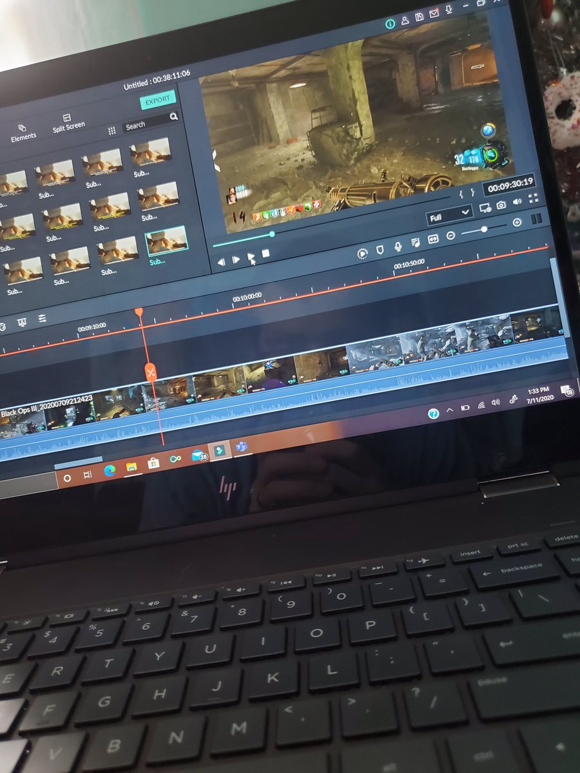Screen dimensions: 580x773
Task: Click the timeline zoom slider handle
Action: (484, 229)
